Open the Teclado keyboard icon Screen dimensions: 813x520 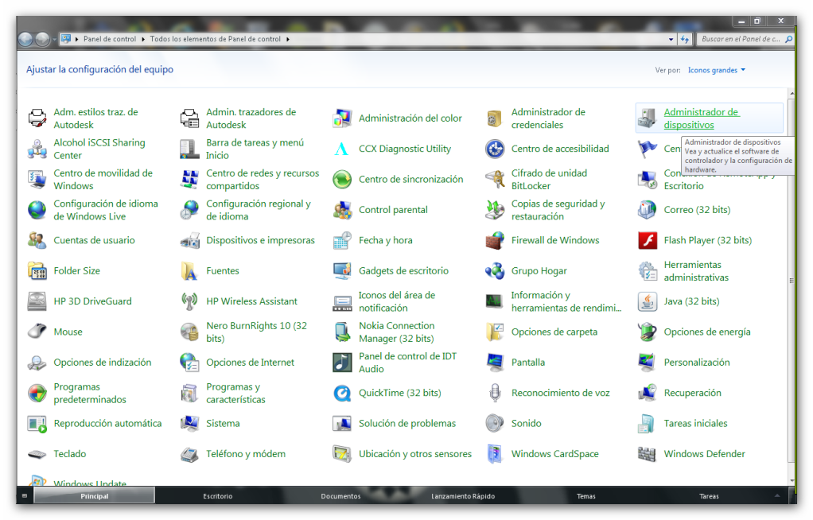coord(37,455)
